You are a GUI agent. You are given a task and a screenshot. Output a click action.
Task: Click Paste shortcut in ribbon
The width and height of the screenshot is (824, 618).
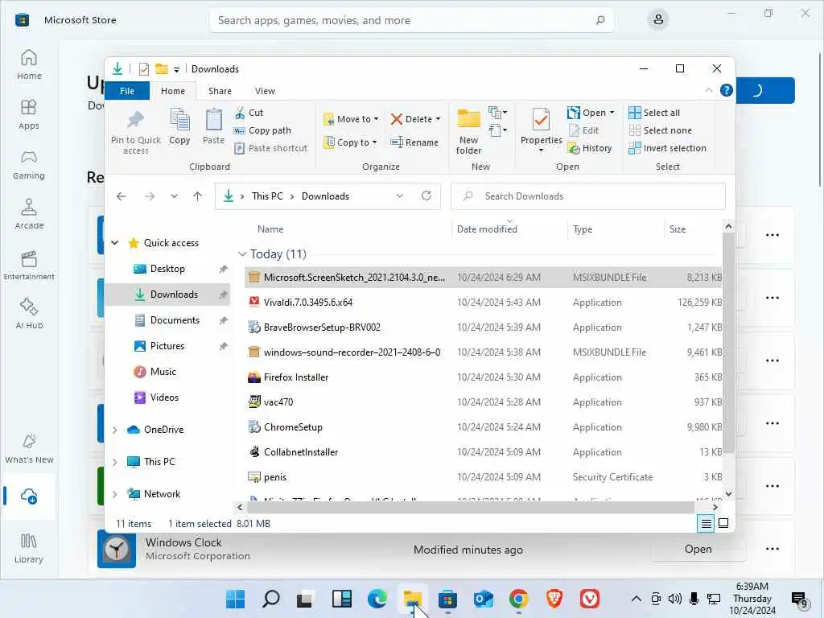coord(270,148)
